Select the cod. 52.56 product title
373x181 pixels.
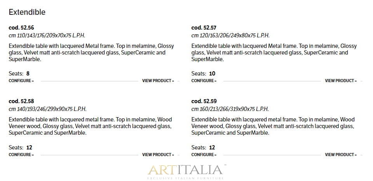click(x=21, y=28)
